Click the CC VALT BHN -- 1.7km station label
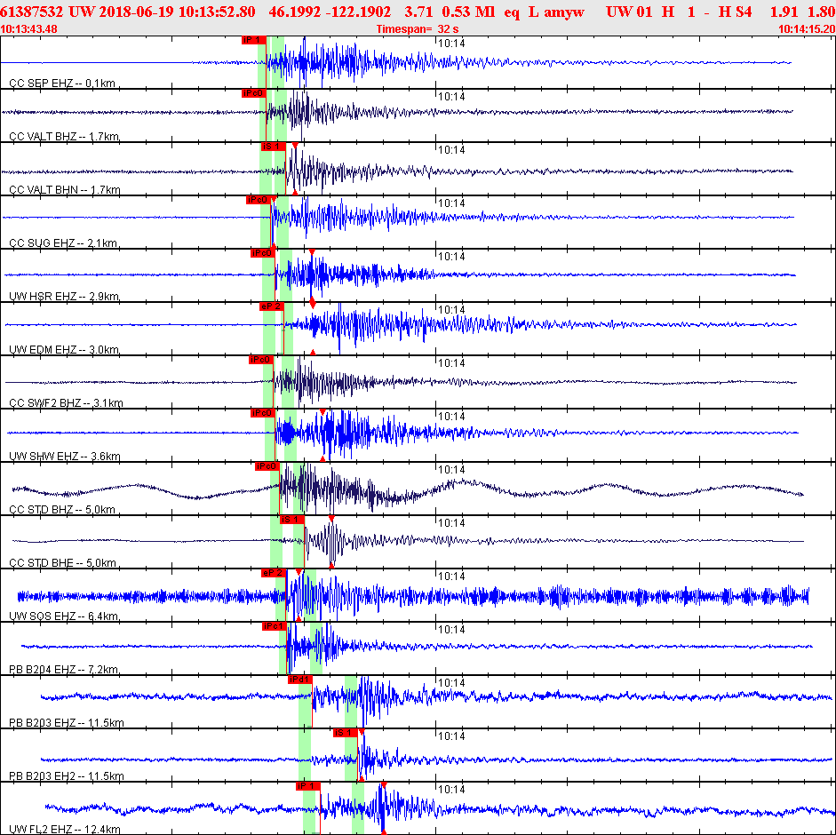 [65, 190]
